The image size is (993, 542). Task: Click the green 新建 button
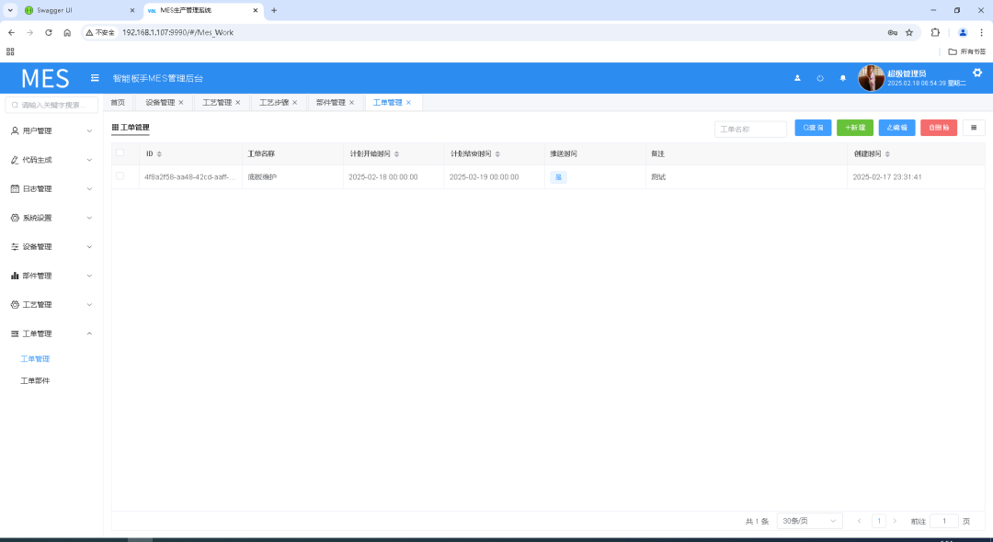tap(855, 129)
